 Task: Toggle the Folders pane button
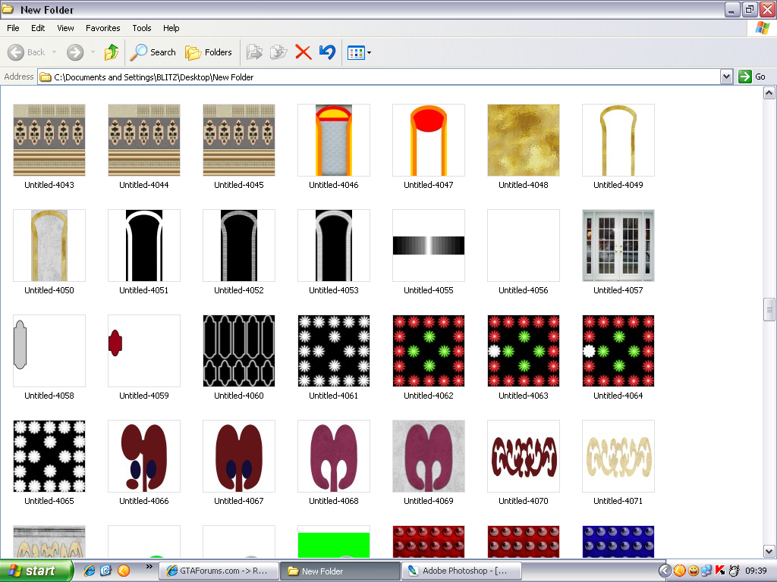pos(209,52)
